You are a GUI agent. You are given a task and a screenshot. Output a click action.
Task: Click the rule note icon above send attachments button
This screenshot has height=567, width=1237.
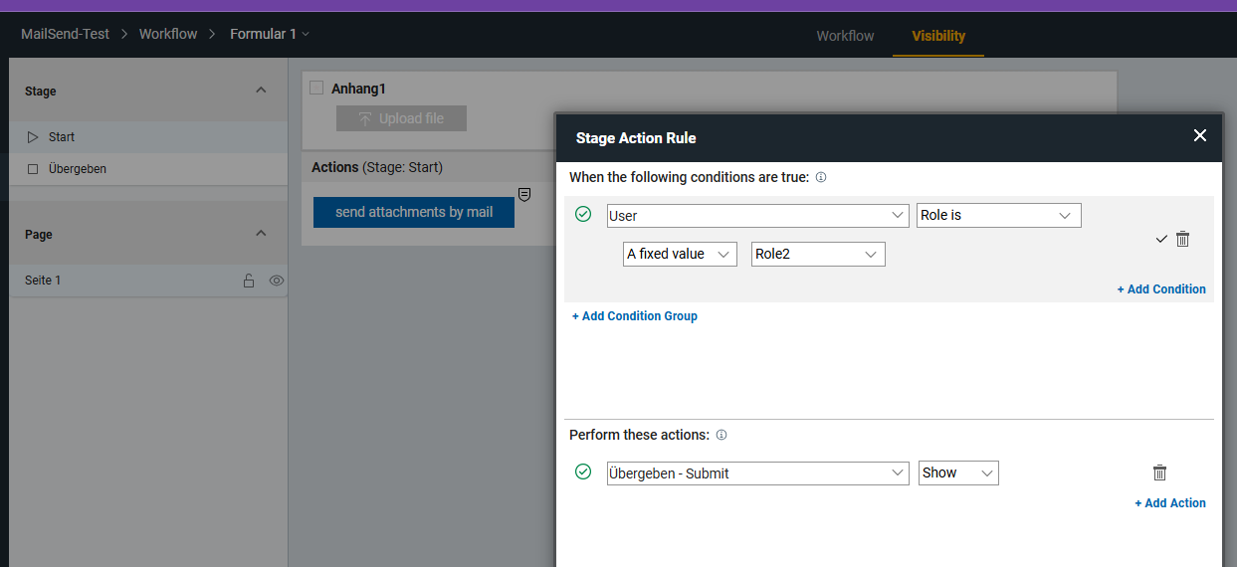point(524,194)
